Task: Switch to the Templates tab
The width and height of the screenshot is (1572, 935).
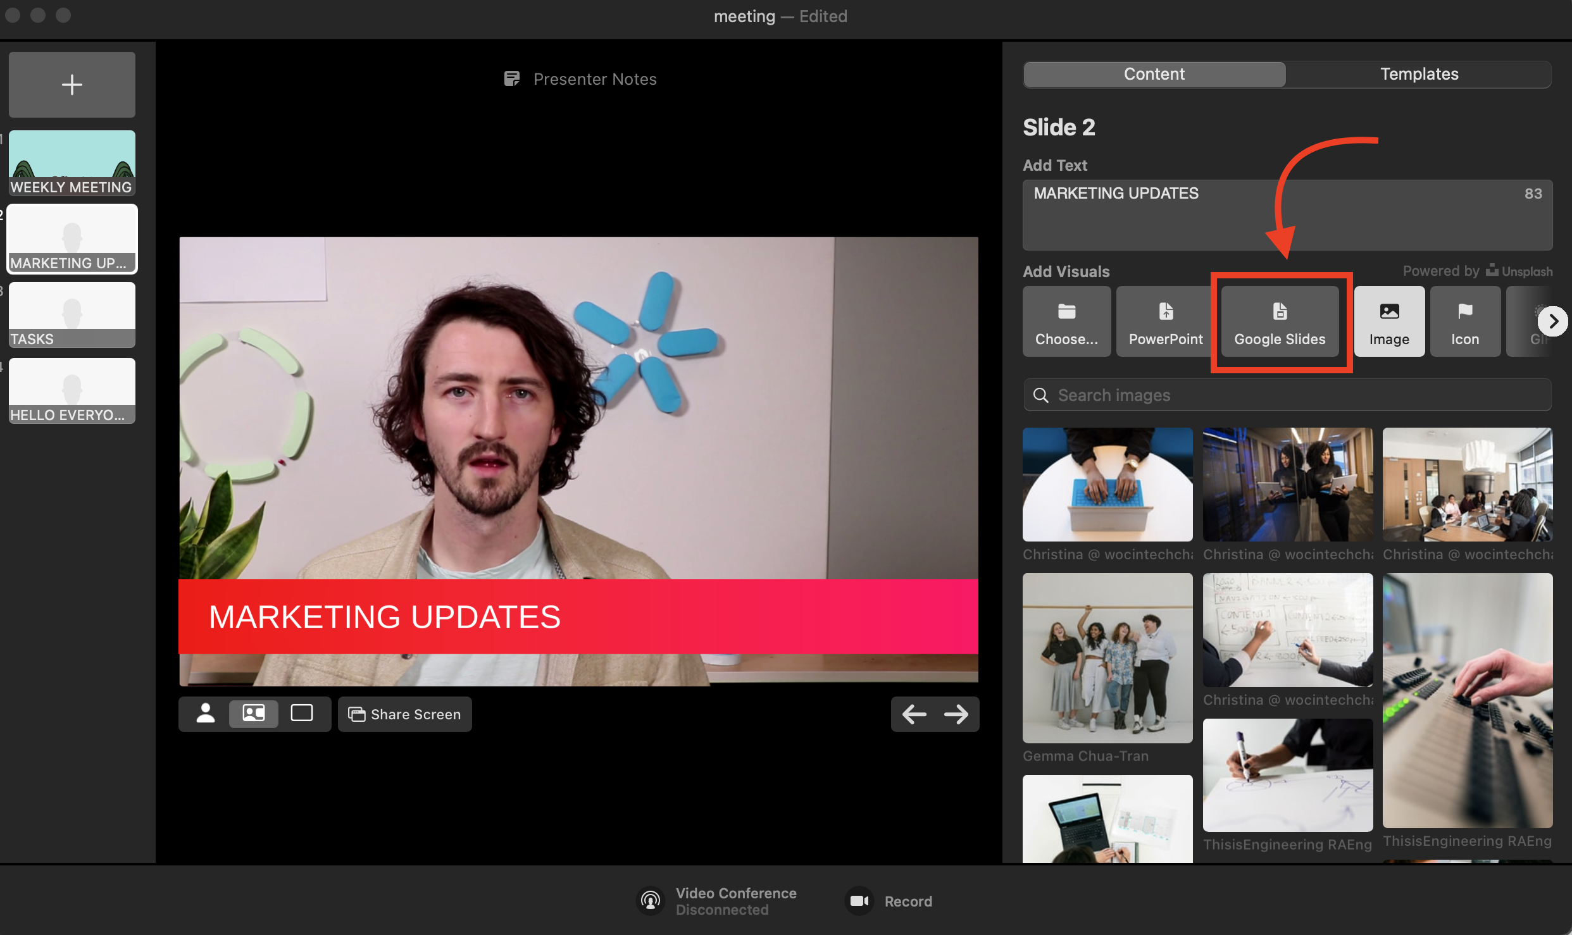Action: (x=1419, y=74)
